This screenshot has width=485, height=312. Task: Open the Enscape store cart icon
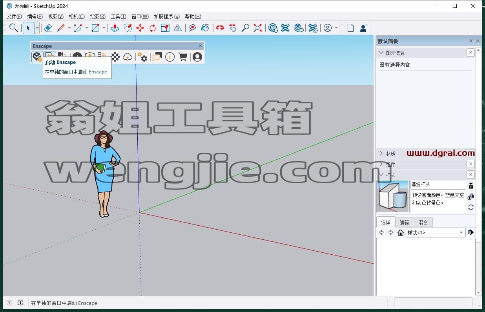click(182, 57)
